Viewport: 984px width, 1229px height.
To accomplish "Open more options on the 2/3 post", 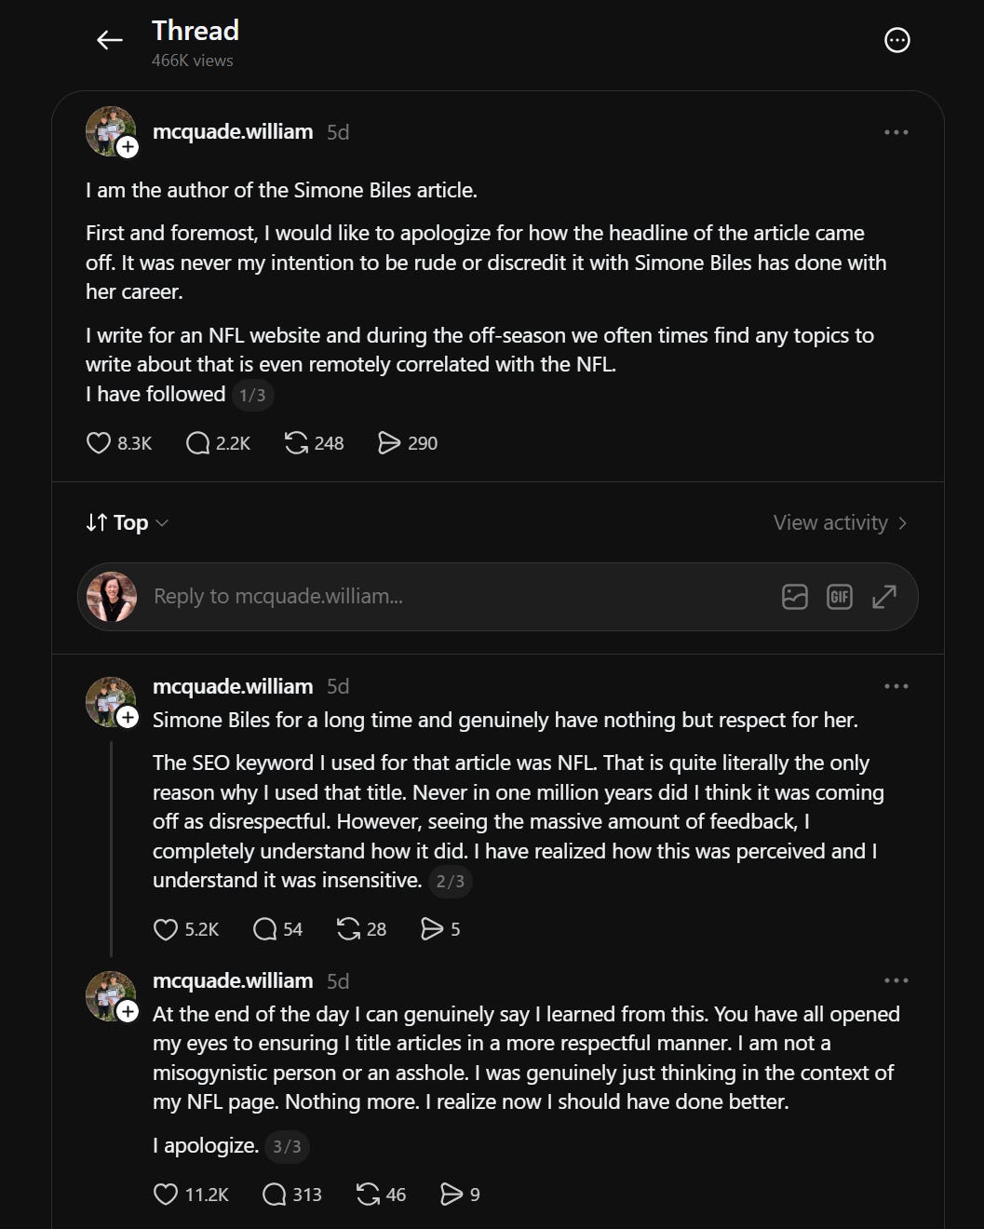I will click(x=896, y=686).
